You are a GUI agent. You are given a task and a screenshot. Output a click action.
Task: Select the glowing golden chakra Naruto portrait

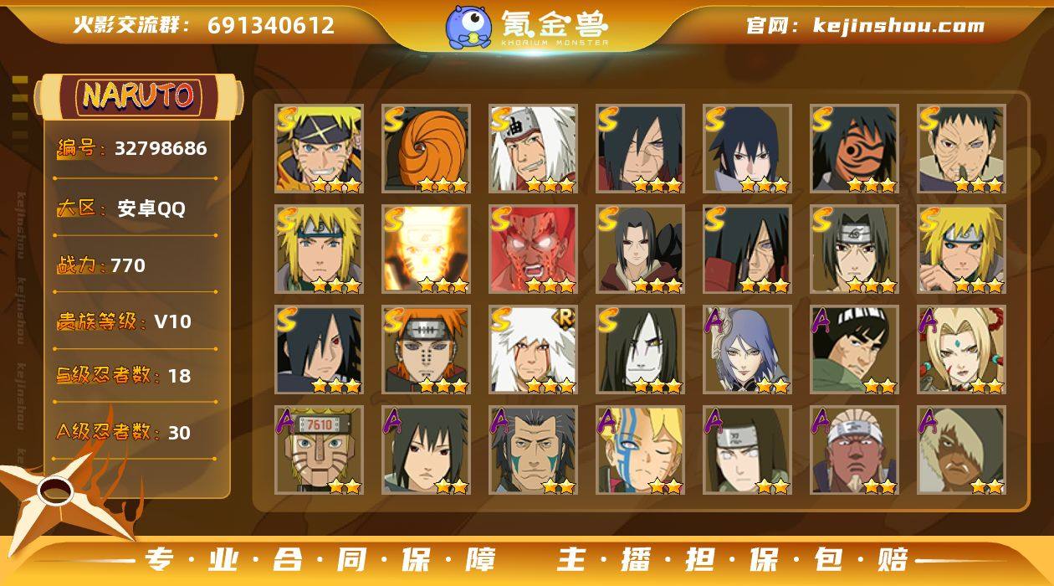click(427, 249)
